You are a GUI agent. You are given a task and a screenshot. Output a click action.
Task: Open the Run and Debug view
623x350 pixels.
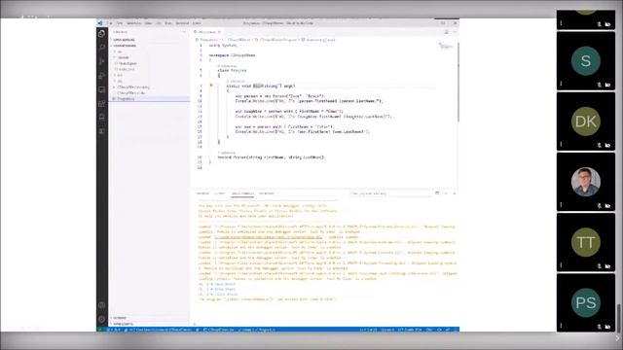101,76
